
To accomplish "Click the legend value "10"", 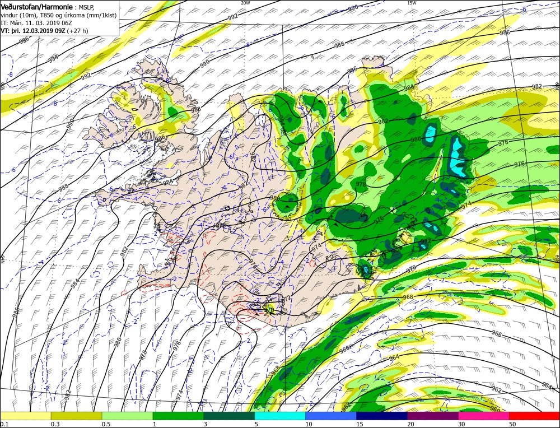I will 309,424.
